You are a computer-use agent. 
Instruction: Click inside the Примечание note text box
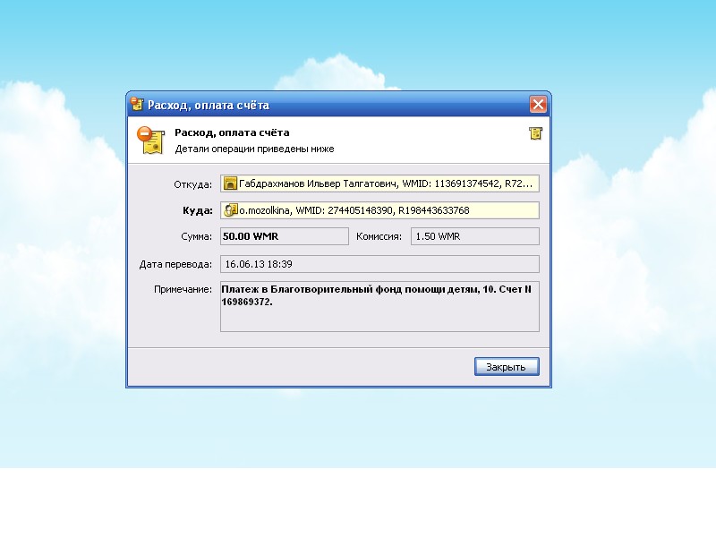coord(379,306)
